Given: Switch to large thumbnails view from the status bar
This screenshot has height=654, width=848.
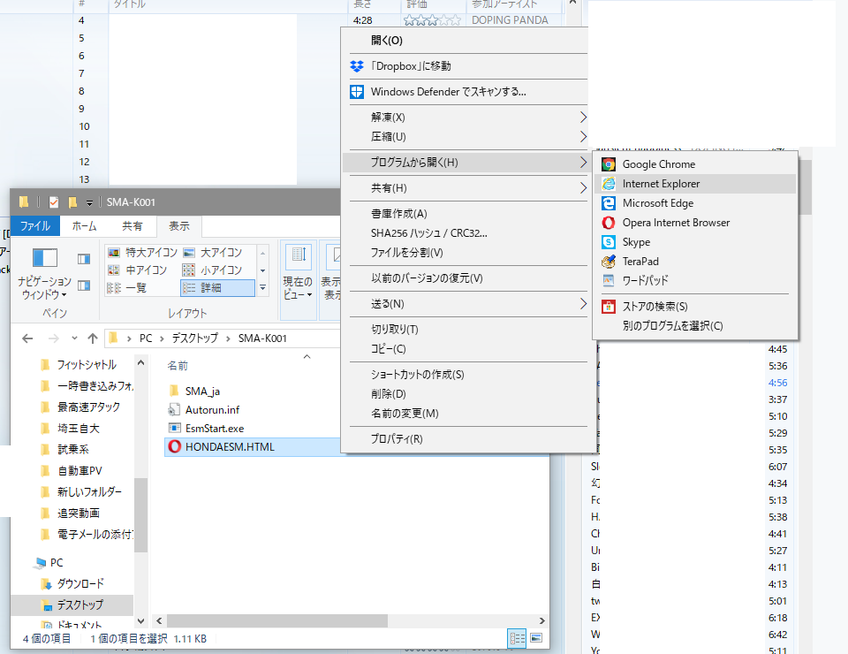Looking at the screenshot, I should click(536, 638).
